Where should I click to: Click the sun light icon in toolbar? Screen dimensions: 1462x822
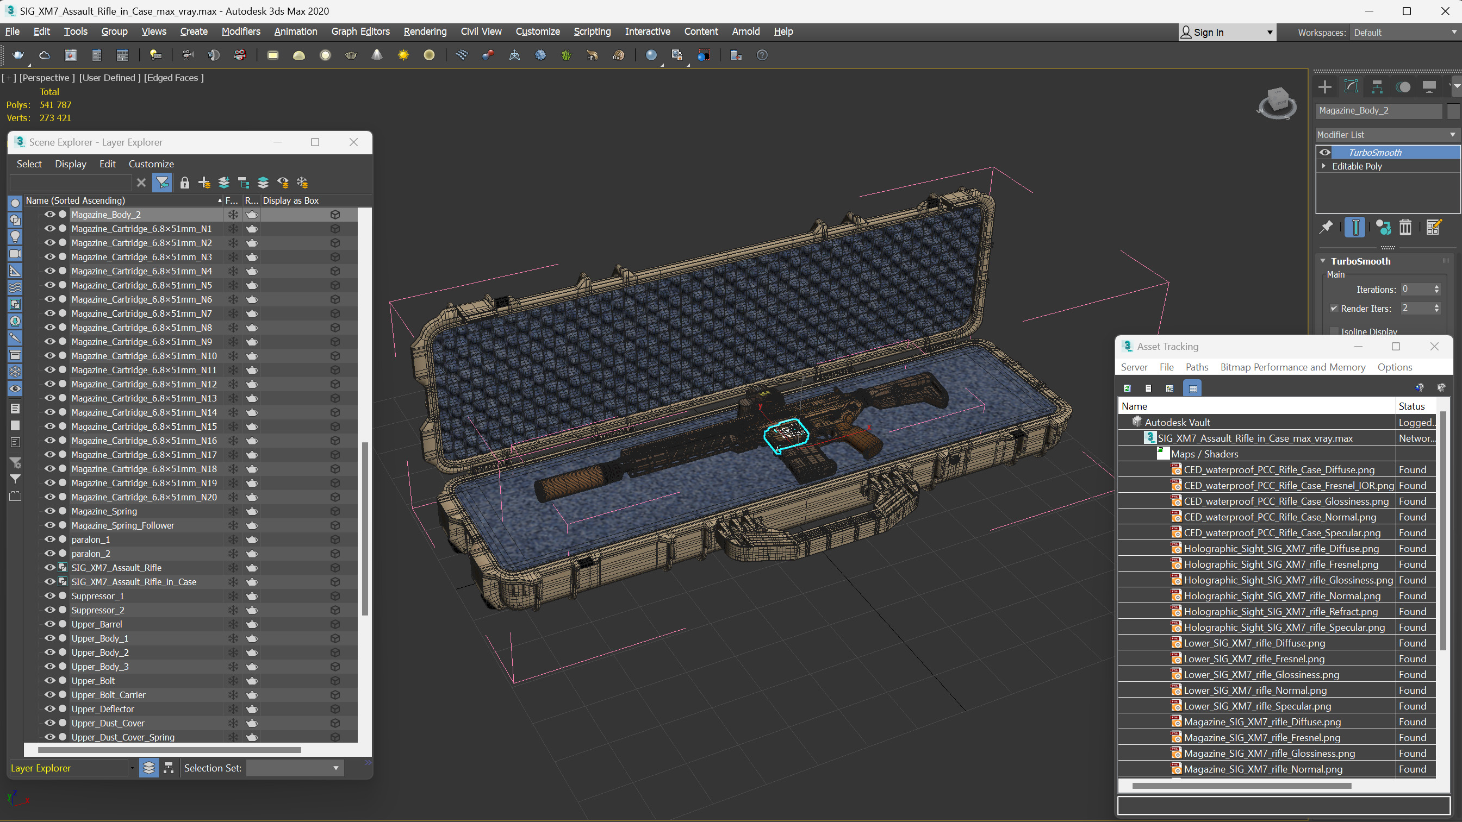pos(403,55)
